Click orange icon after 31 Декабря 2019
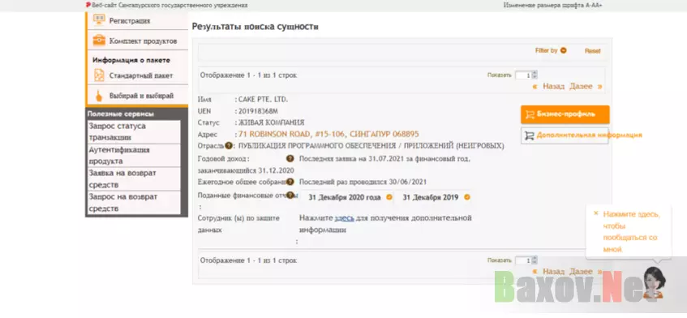This screenshot has height=318, width=687. point(467,198)
